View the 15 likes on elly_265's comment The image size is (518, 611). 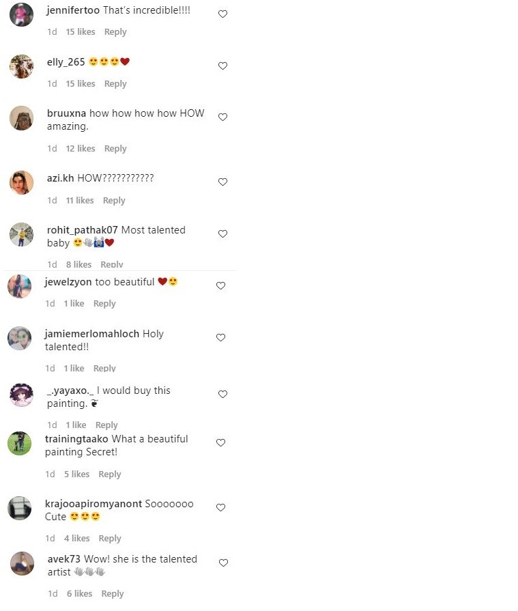(81, 84)
